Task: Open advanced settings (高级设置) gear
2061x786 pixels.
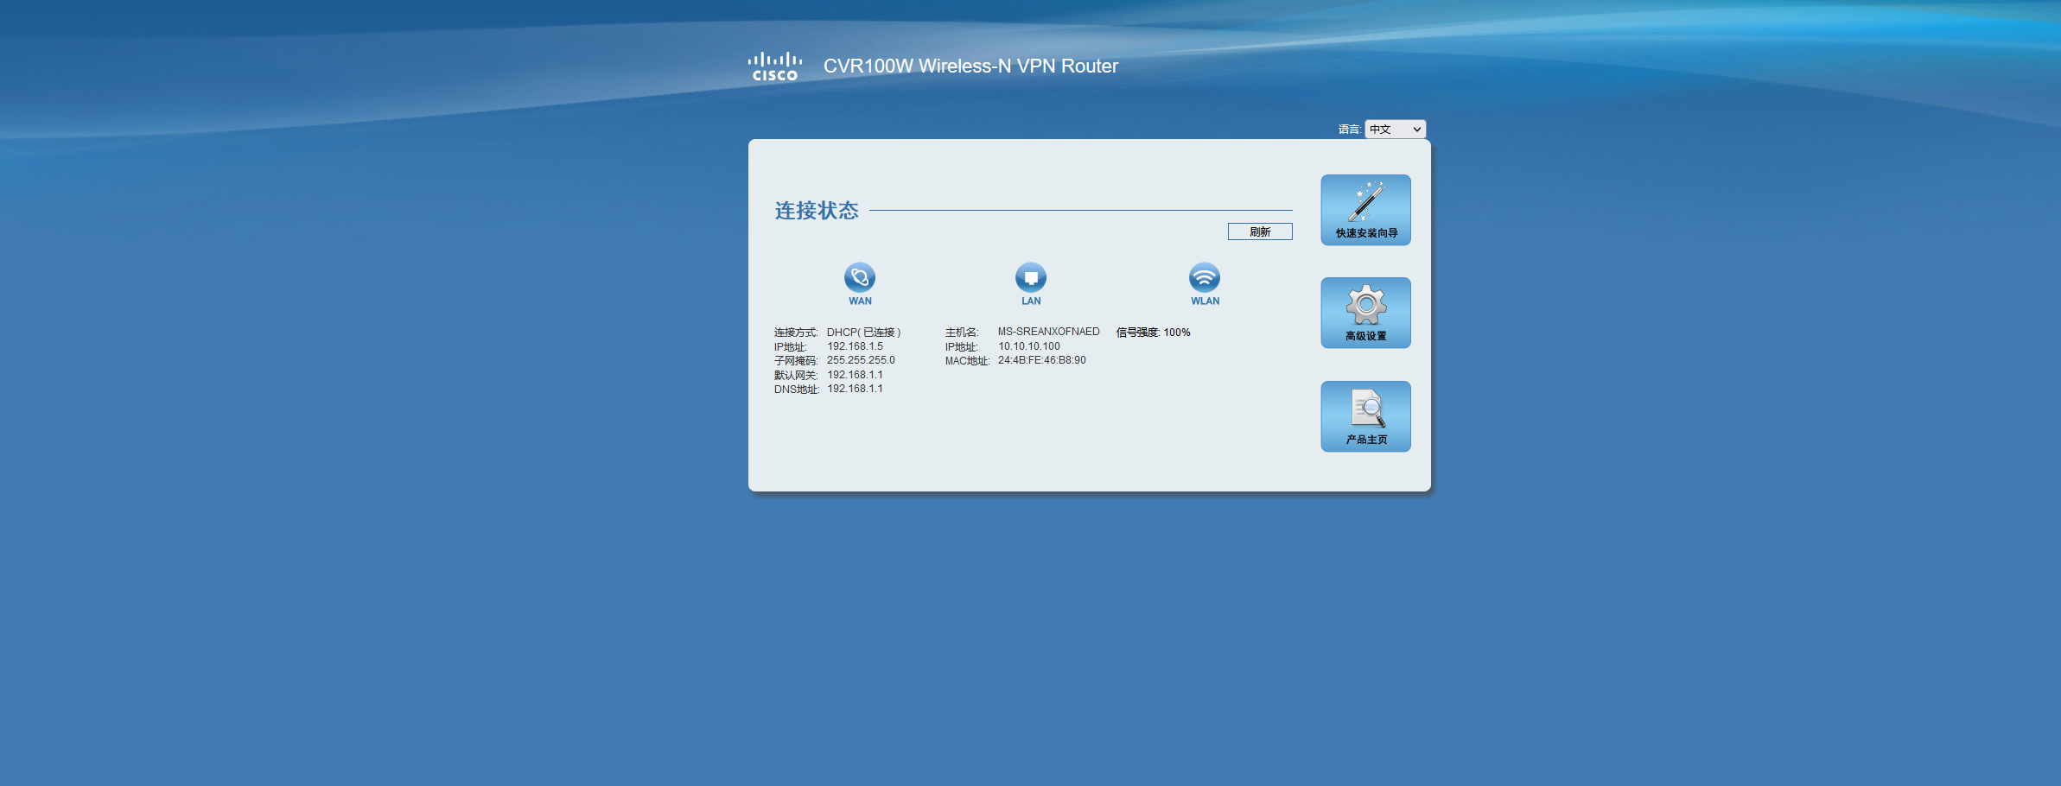Action: (1365, 313)
